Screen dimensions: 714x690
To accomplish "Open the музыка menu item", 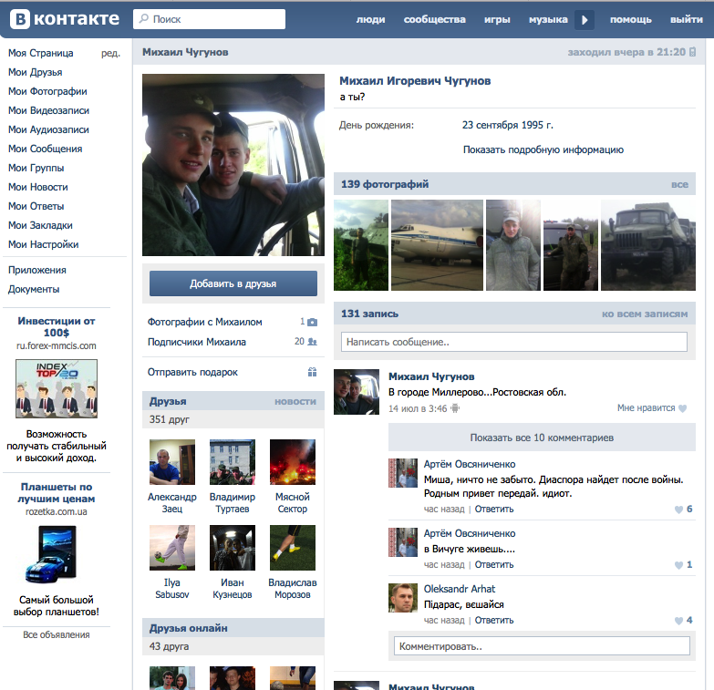I will [x=548, y=19].
